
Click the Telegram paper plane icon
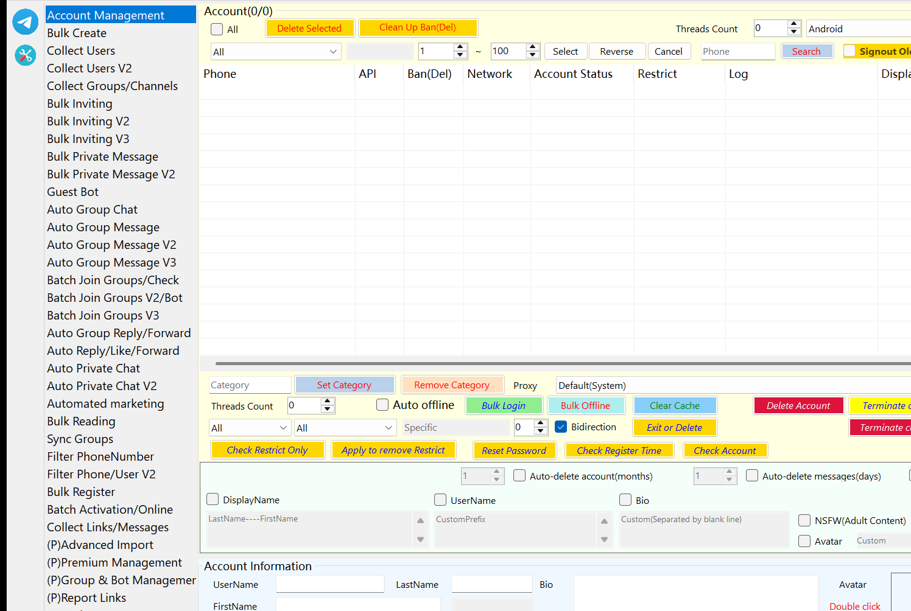point(25,22)
